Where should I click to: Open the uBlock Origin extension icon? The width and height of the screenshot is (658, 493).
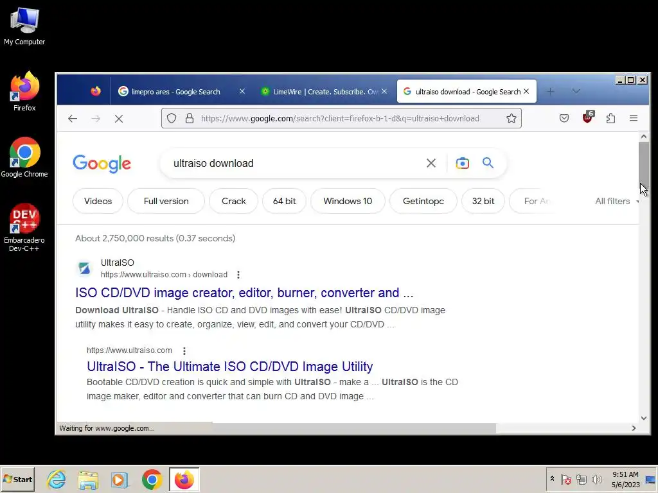coord(587,118)
